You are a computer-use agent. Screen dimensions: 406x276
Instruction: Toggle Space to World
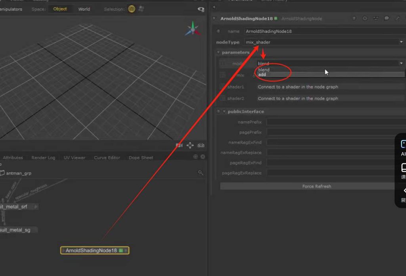click(x=84, y=9)
